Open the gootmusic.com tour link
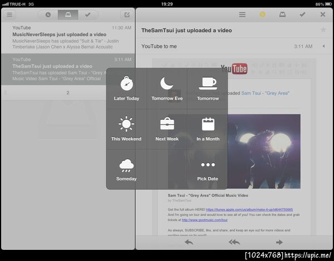334x261 pixels. click(204, 220)
